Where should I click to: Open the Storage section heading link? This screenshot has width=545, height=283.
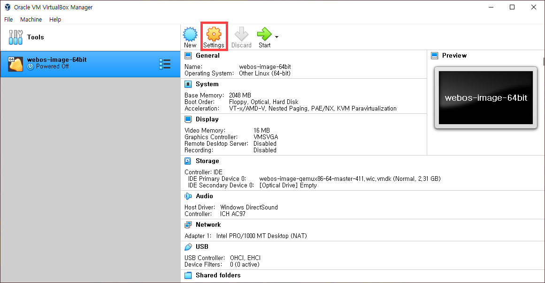[x=207, y=161]
